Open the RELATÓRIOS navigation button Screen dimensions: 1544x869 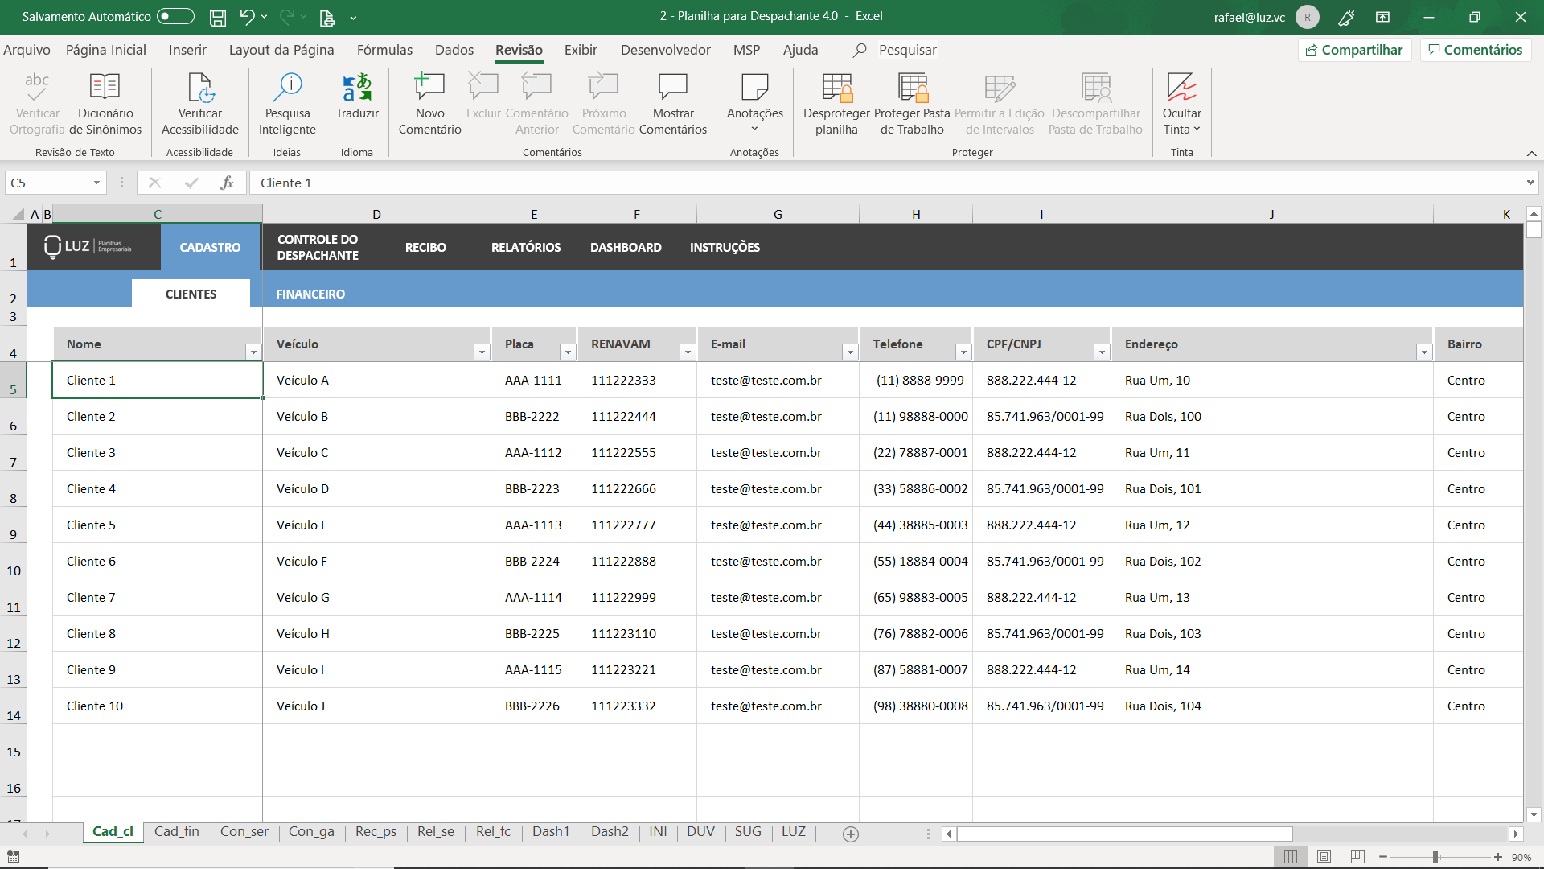(x=526, y=247)
